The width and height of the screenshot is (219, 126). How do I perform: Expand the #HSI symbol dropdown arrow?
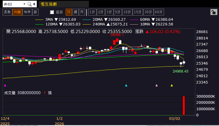(x=24, y=4)
